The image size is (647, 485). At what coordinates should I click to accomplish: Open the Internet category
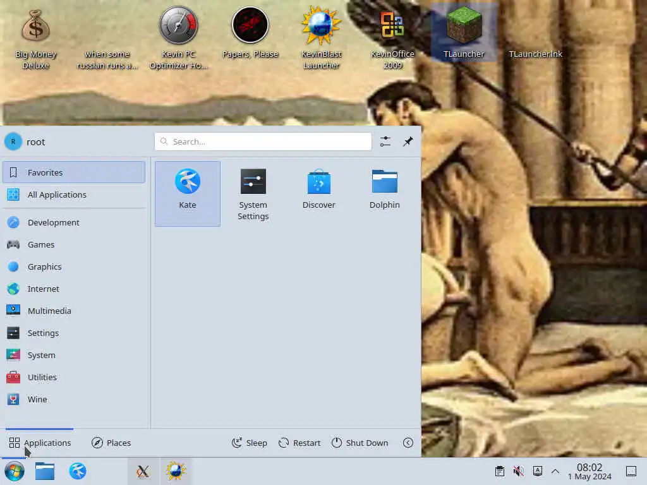pos(74,289)
